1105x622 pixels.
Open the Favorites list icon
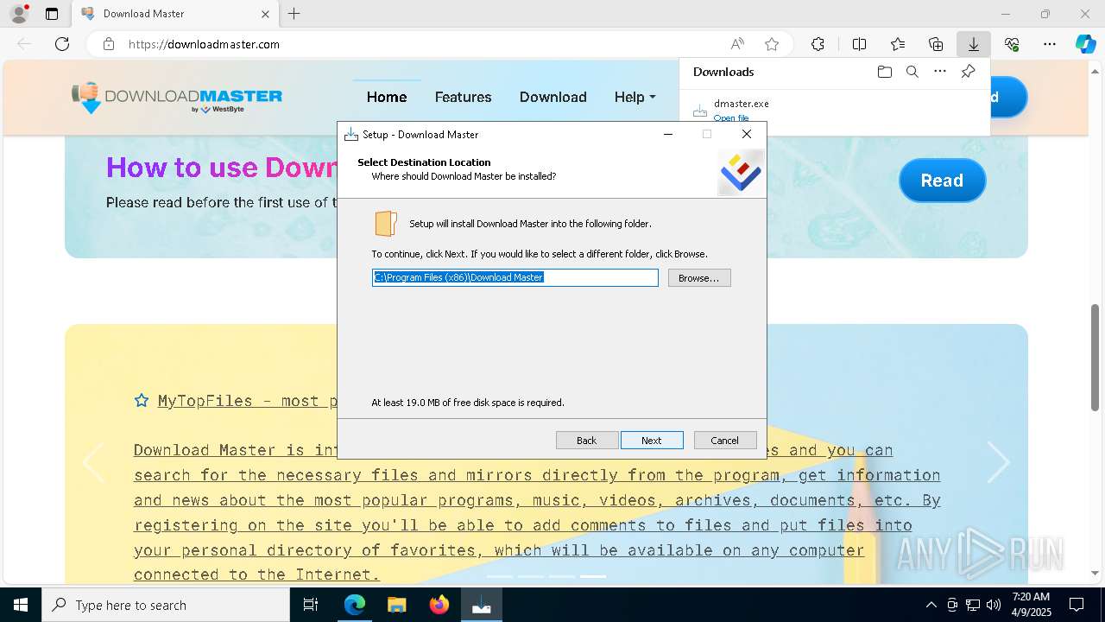(898, 44)
